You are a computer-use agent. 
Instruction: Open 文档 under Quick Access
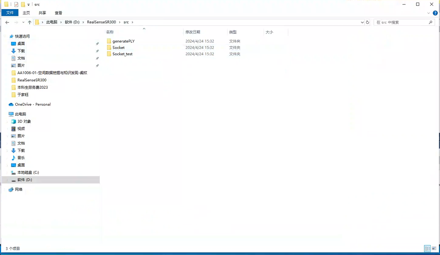[21, 58]
